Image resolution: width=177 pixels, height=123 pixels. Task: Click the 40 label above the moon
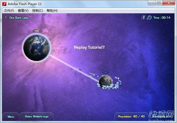[x=106, y=72]
